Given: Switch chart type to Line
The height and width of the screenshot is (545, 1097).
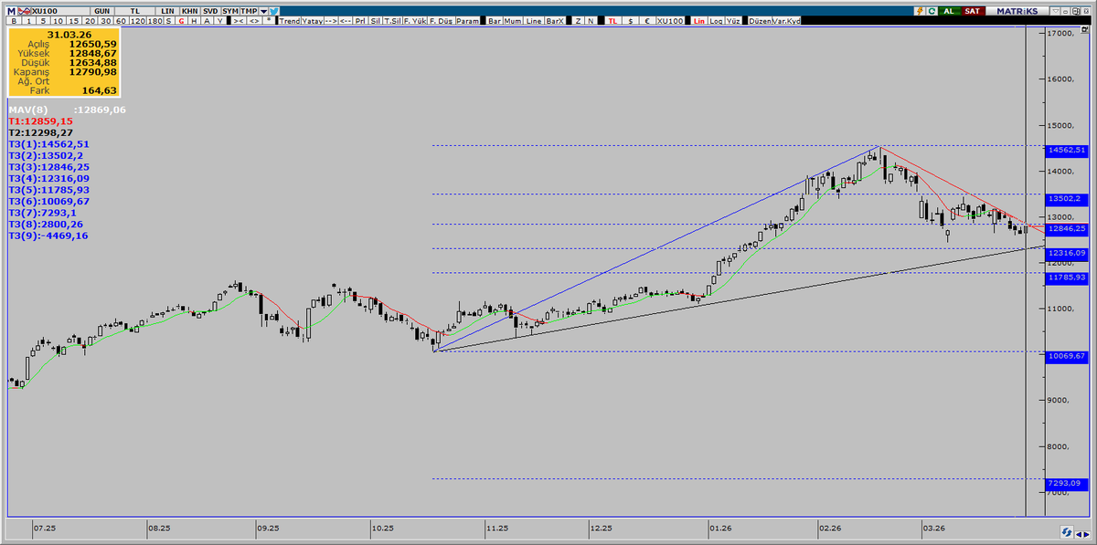Looking at the screenshot, I should click(533, 20).
